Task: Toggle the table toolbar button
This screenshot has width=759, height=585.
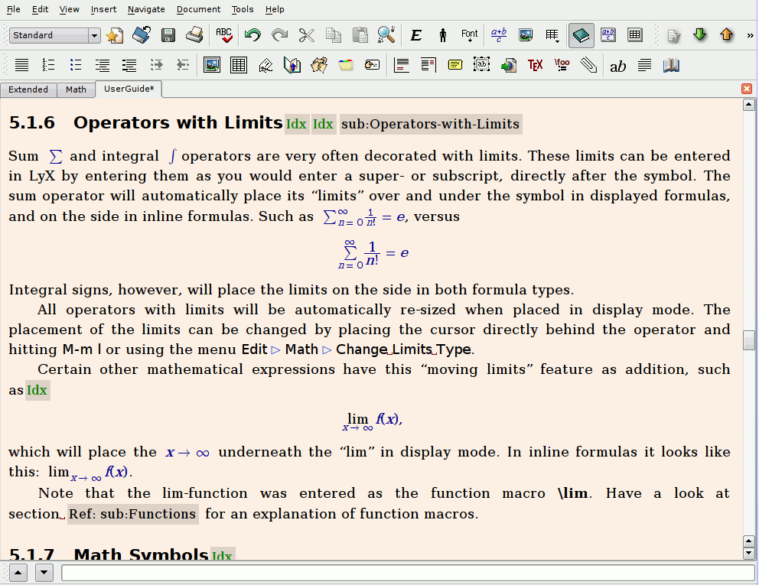Action: pyautogui.click(x=634, y=35)
